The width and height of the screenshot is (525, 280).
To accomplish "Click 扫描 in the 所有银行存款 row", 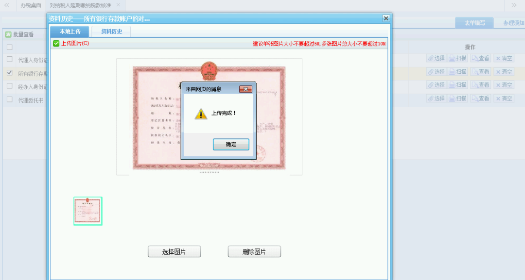I will coord(458,72).
